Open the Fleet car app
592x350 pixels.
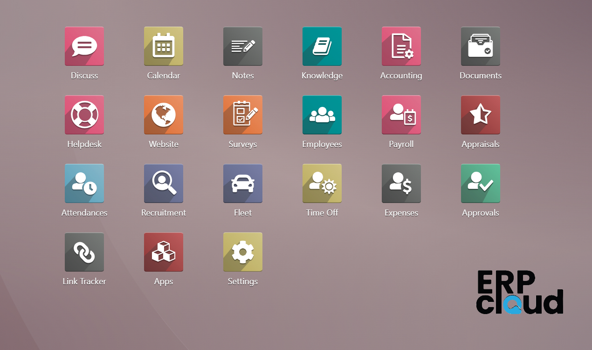[243, 183]
